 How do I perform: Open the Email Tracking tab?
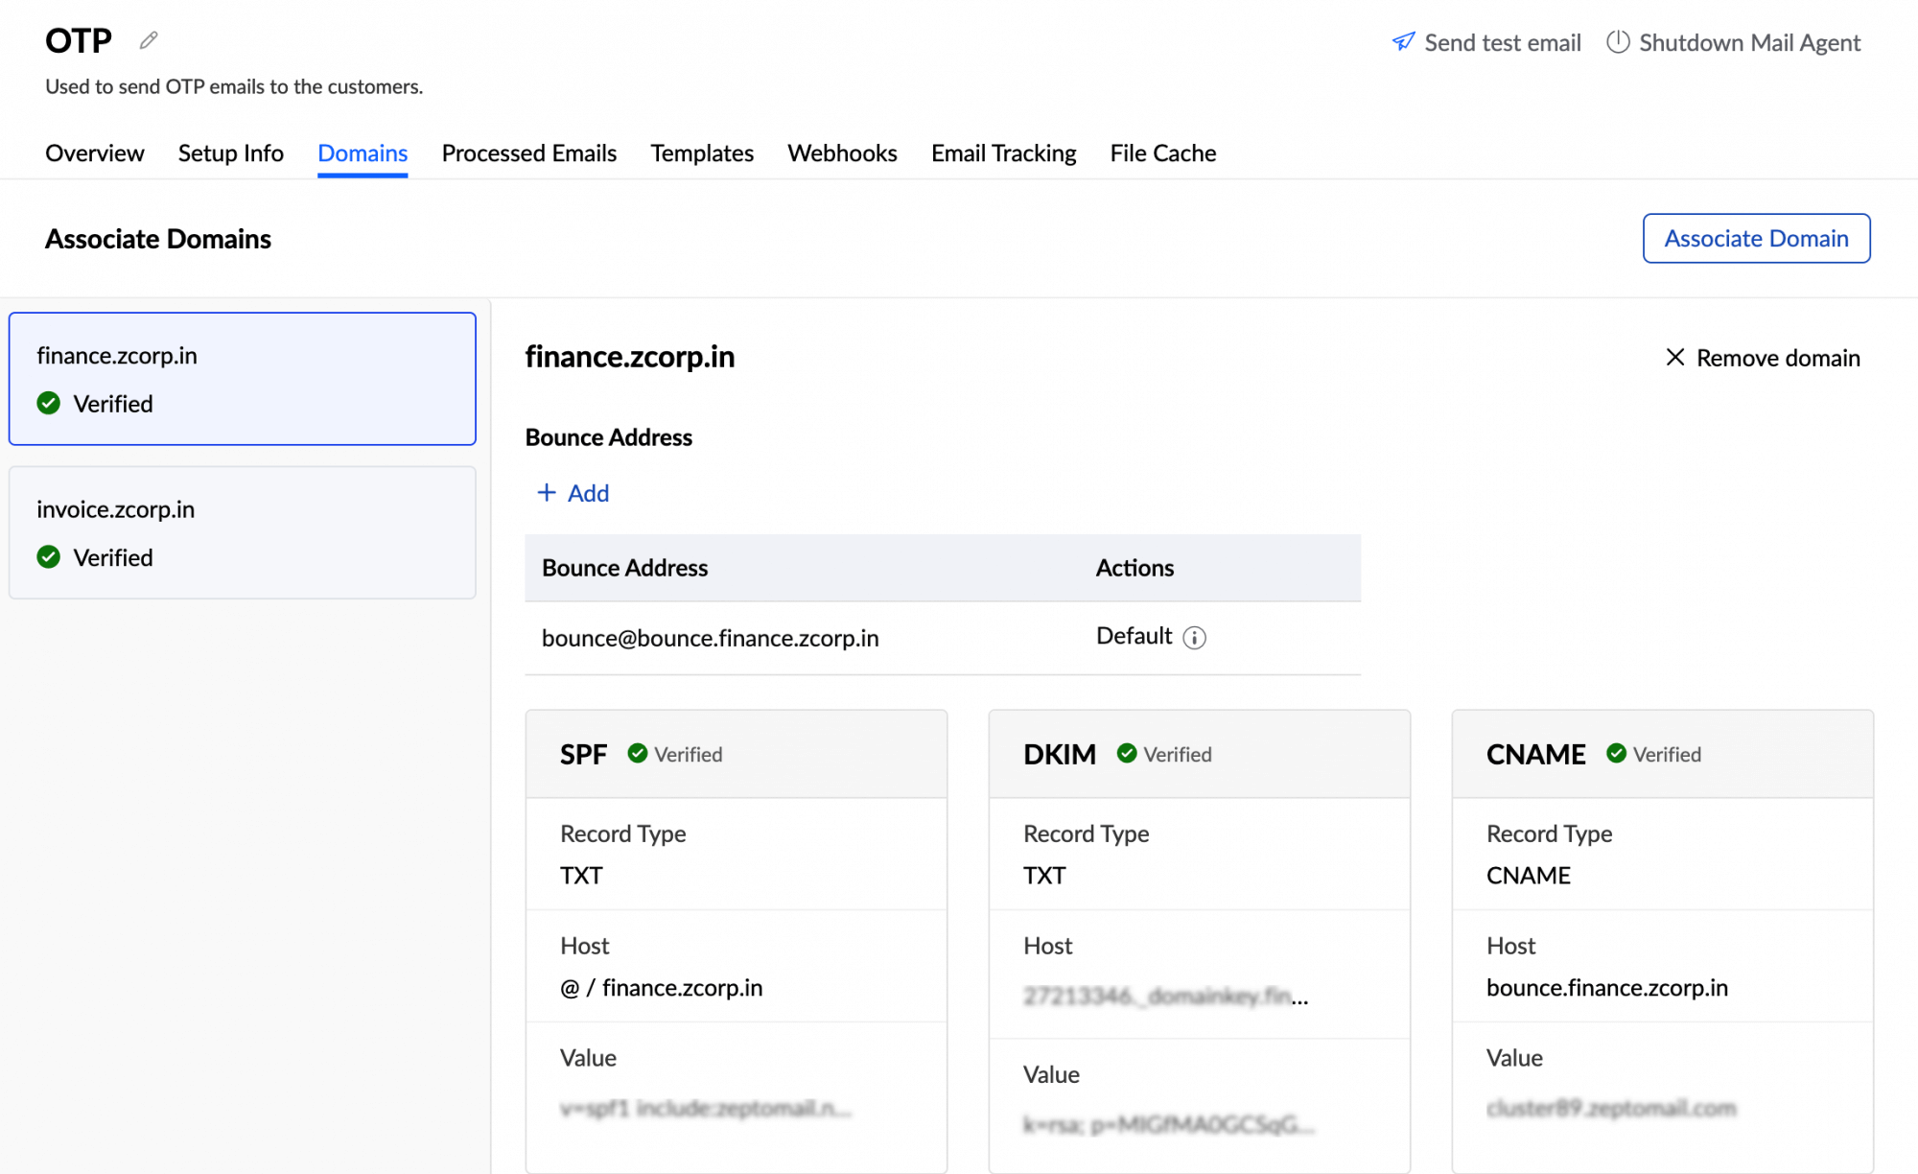coord(1003,153)
